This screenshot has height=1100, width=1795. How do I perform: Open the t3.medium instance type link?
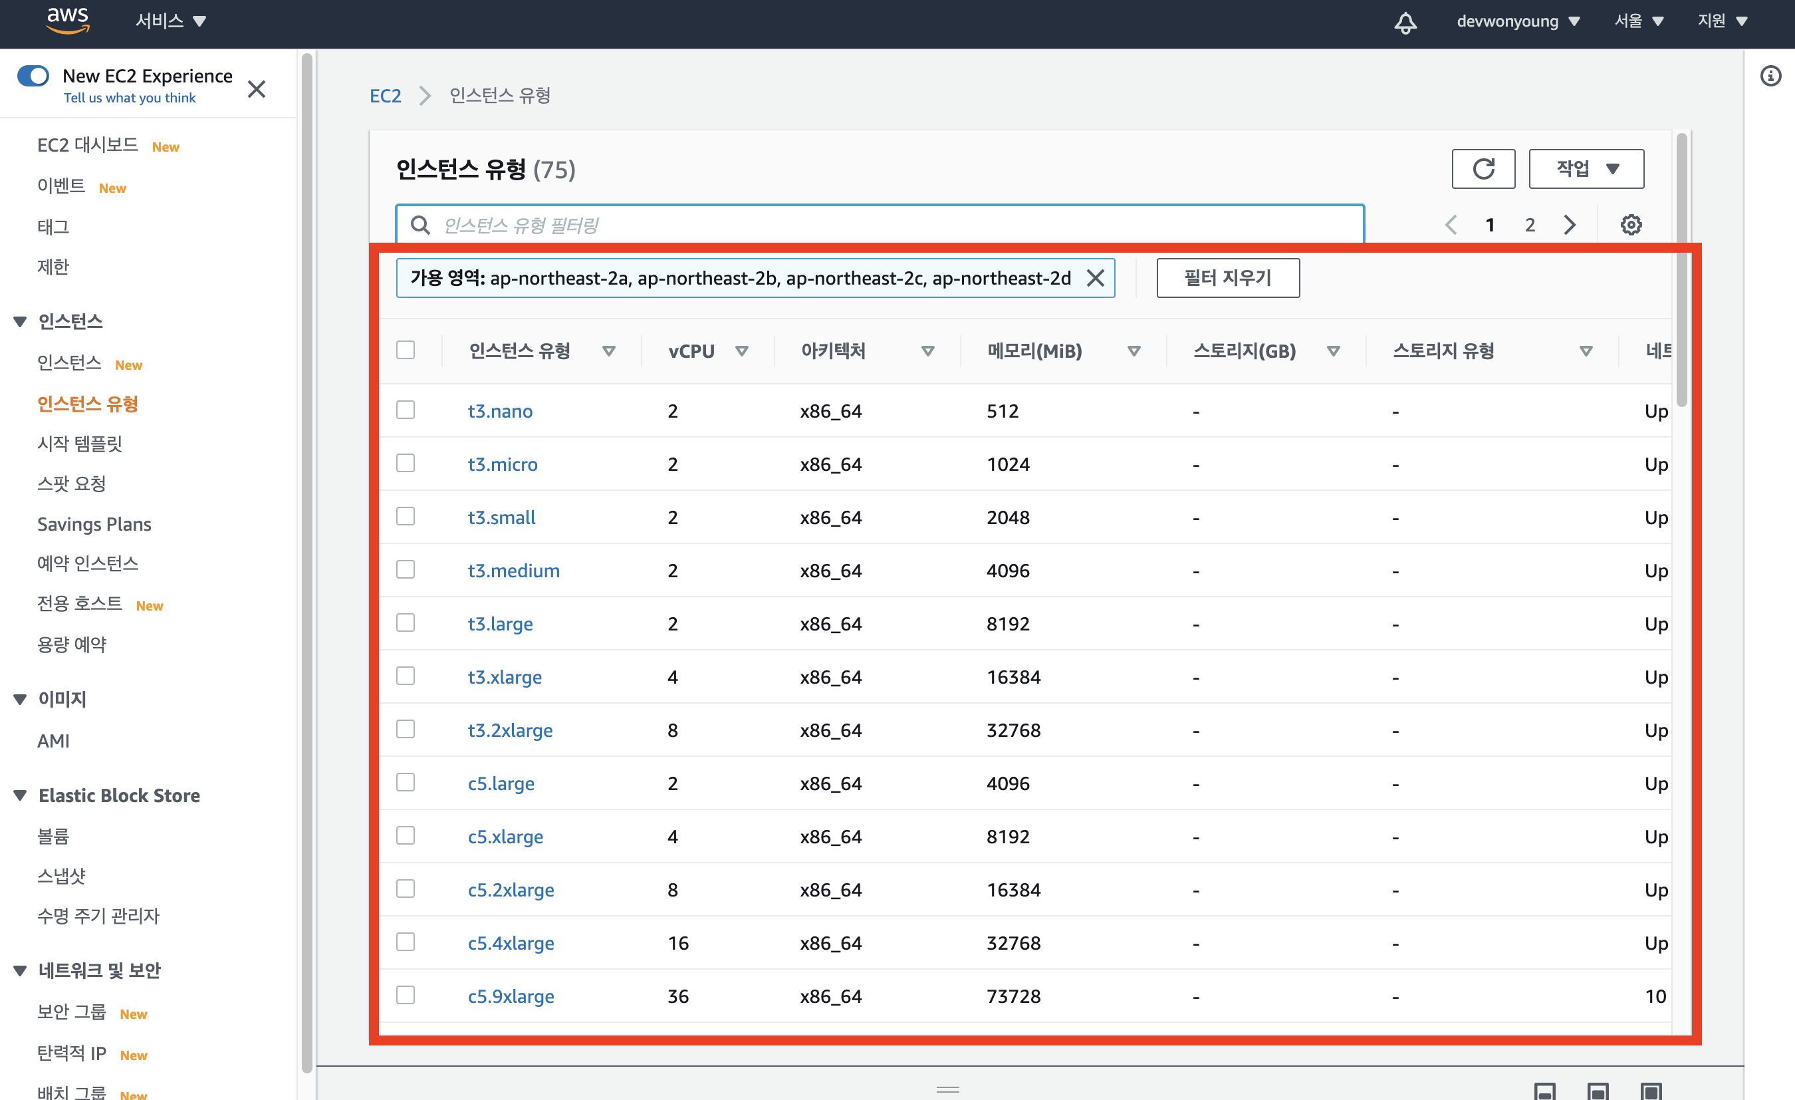coord(514,571)
